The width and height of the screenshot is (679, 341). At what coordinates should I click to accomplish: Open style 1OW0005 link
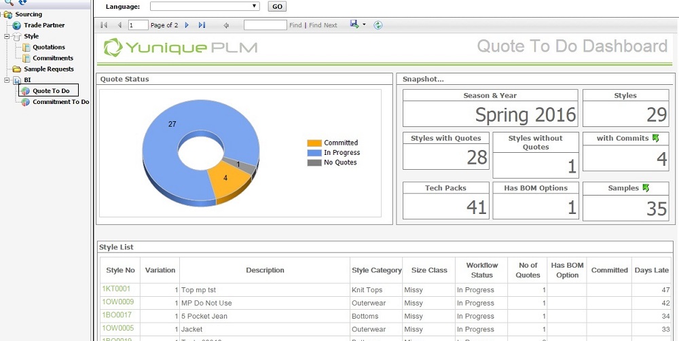click(x=117, y=328)
